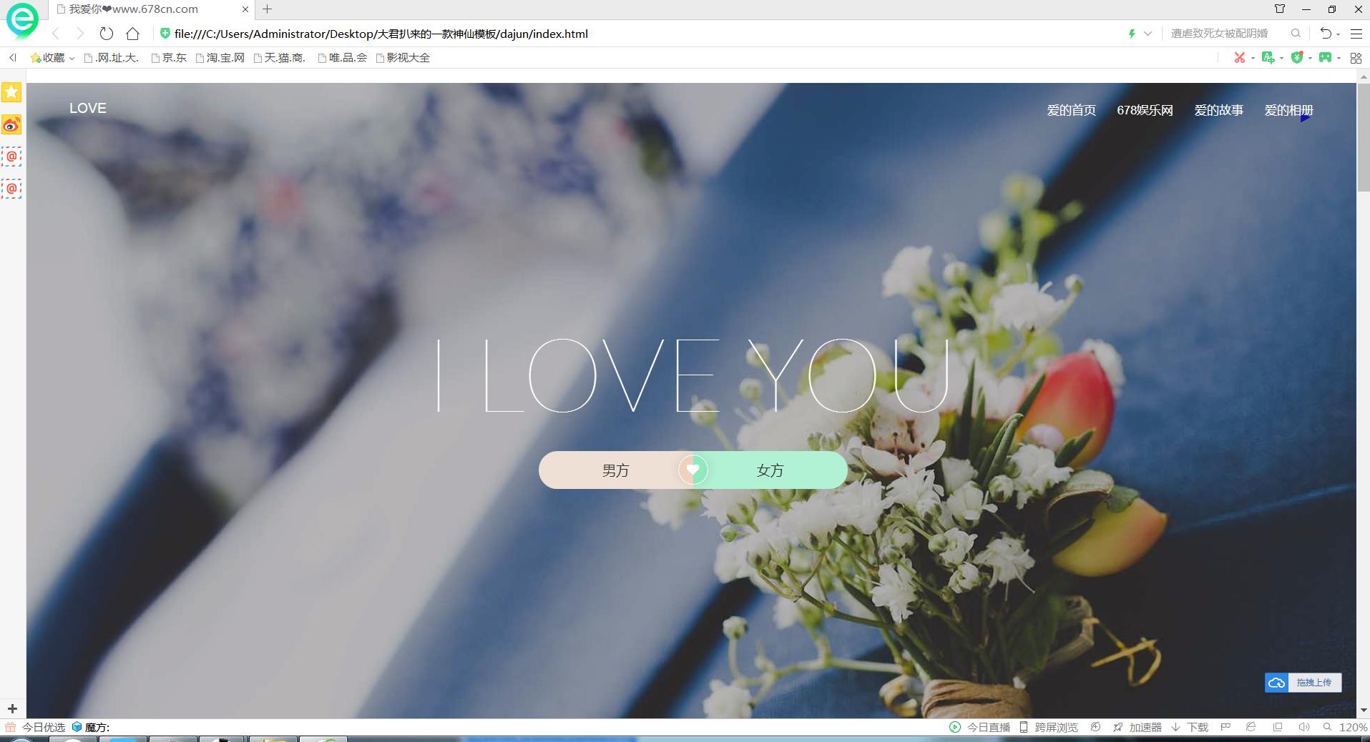Go forward with the forward arrow
This screenshot has height=742, width=1370.
click(80, 34)
